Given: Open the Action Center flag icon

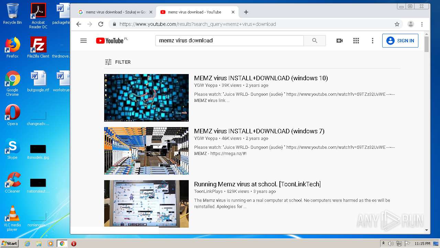Looking at the screenshot, I should [407, 244].
